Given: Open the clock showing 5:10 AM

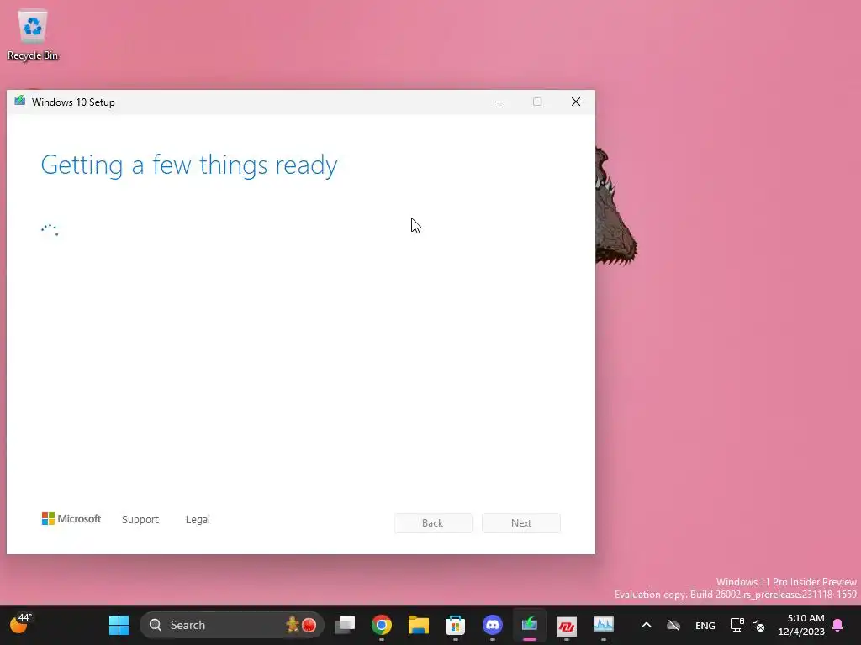Looking at the screenshot, I should click(x=801, y=625).
